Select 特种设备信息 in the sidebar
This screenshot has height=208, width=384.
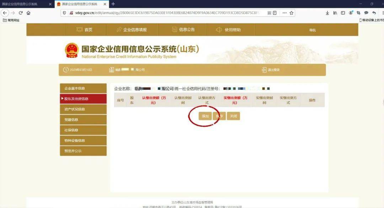coord(83,141)
